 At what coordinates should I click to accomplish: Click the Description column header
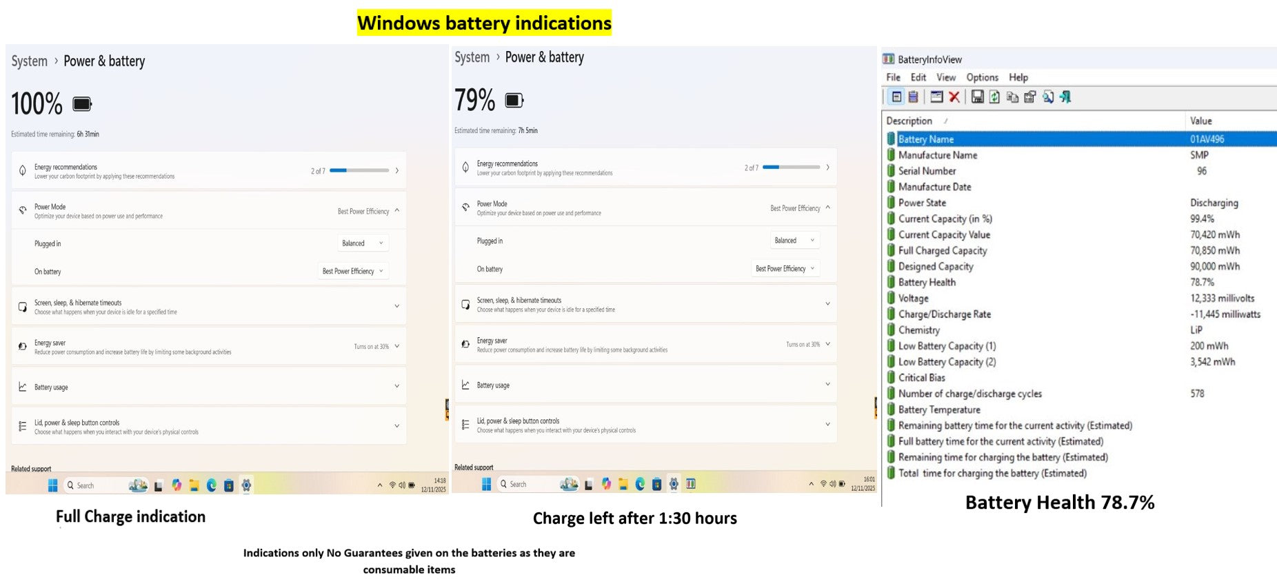pyautogui.click(x=909, y=121)
